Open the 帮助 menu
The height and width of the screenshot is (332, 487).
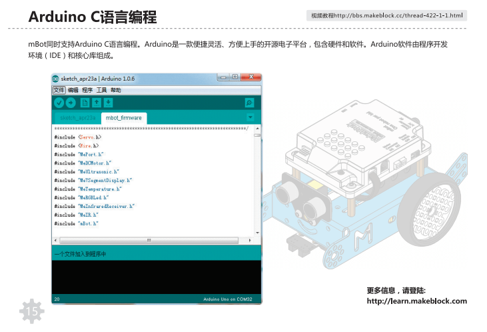(116, 90)
